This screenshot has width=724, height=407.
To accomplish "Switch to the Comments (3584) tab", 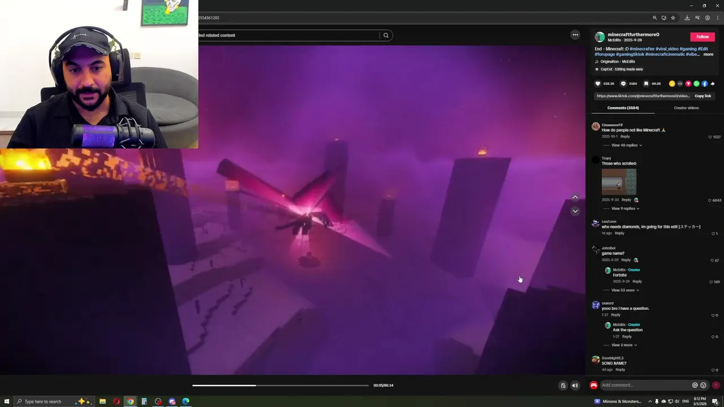I will coord(623,108).
